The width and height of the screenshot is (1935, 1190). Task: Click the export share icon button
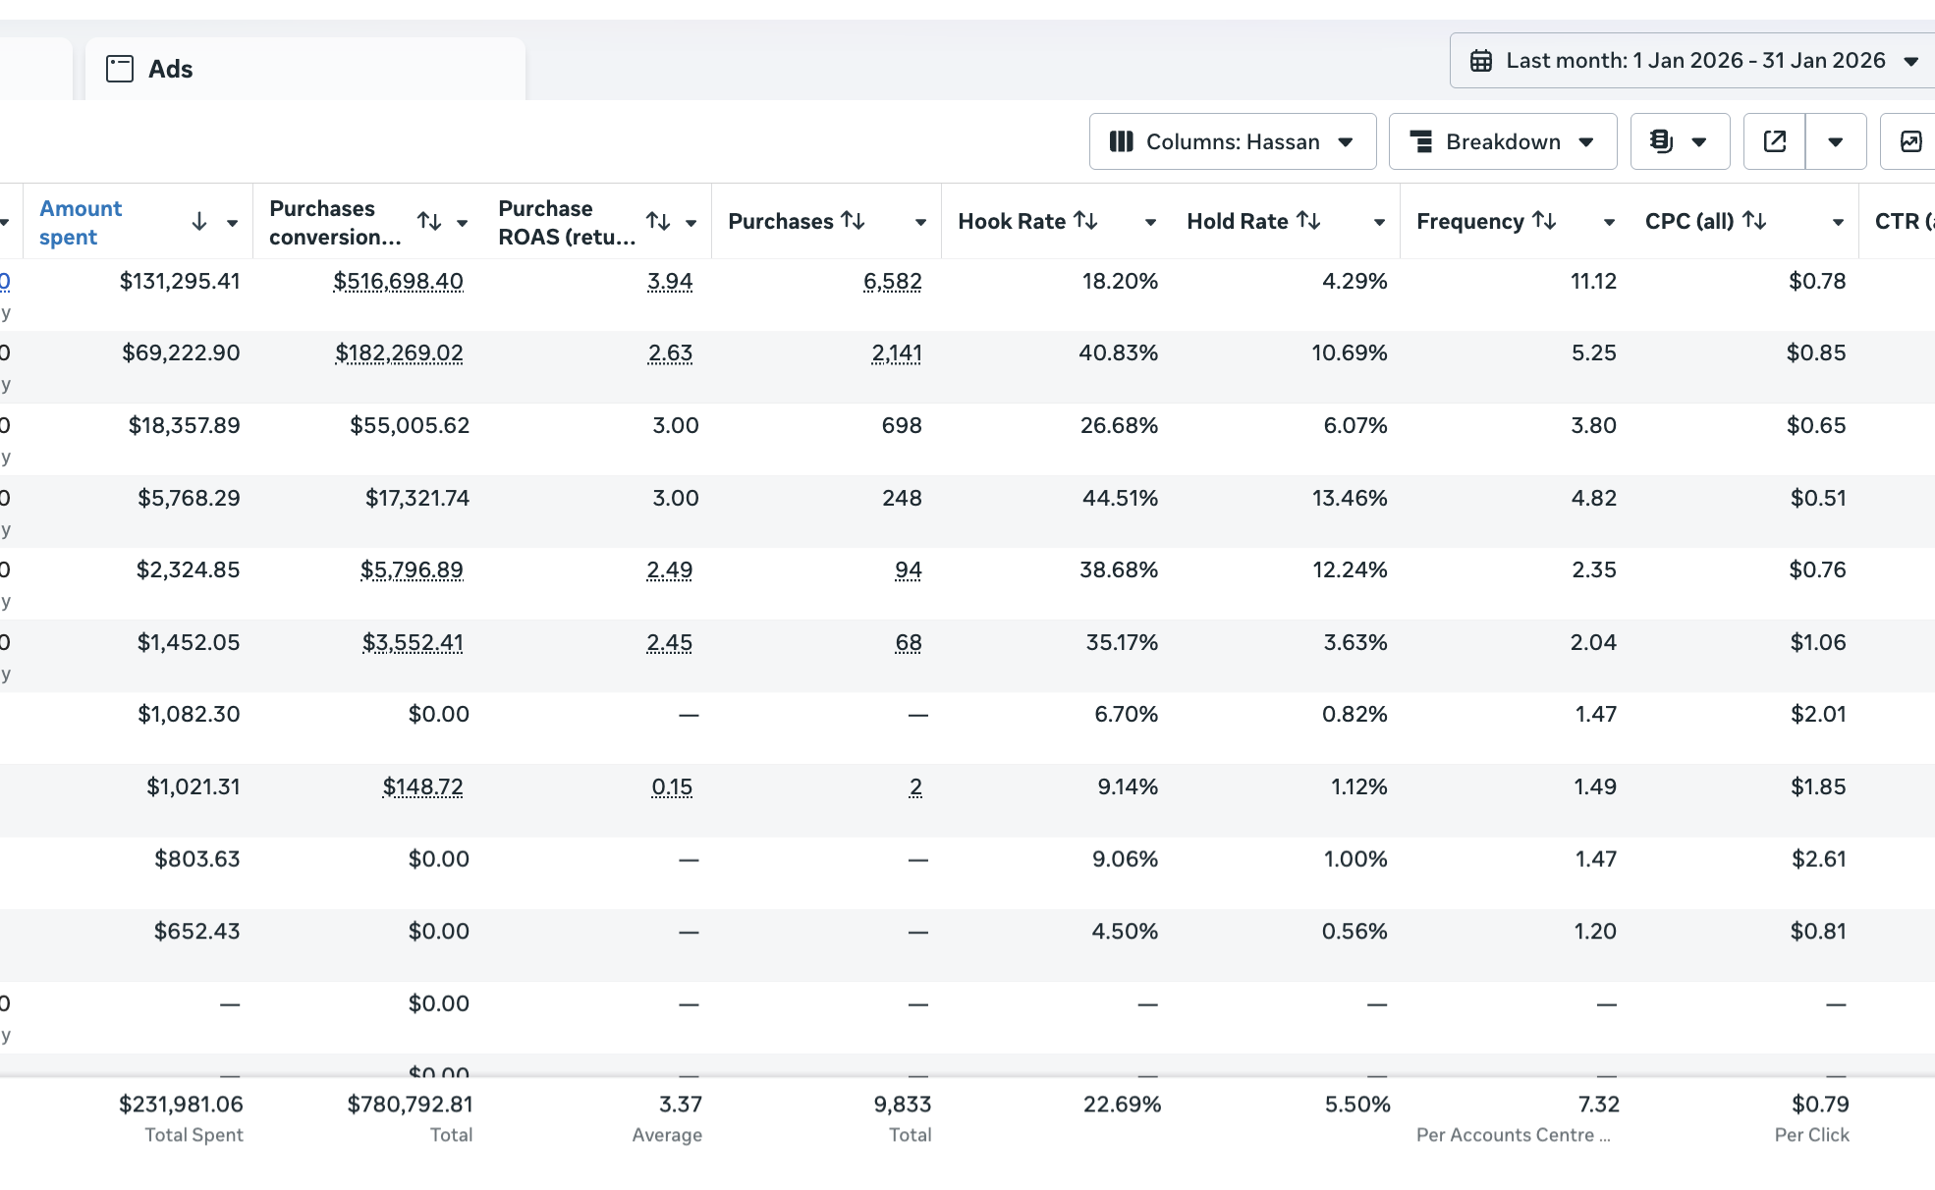coord(1774,142)
